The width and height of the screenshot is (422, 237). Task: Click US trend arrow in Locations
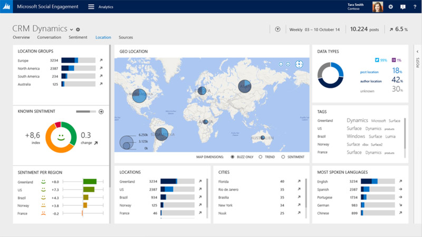pyautogui.click(x=200, y=189)
